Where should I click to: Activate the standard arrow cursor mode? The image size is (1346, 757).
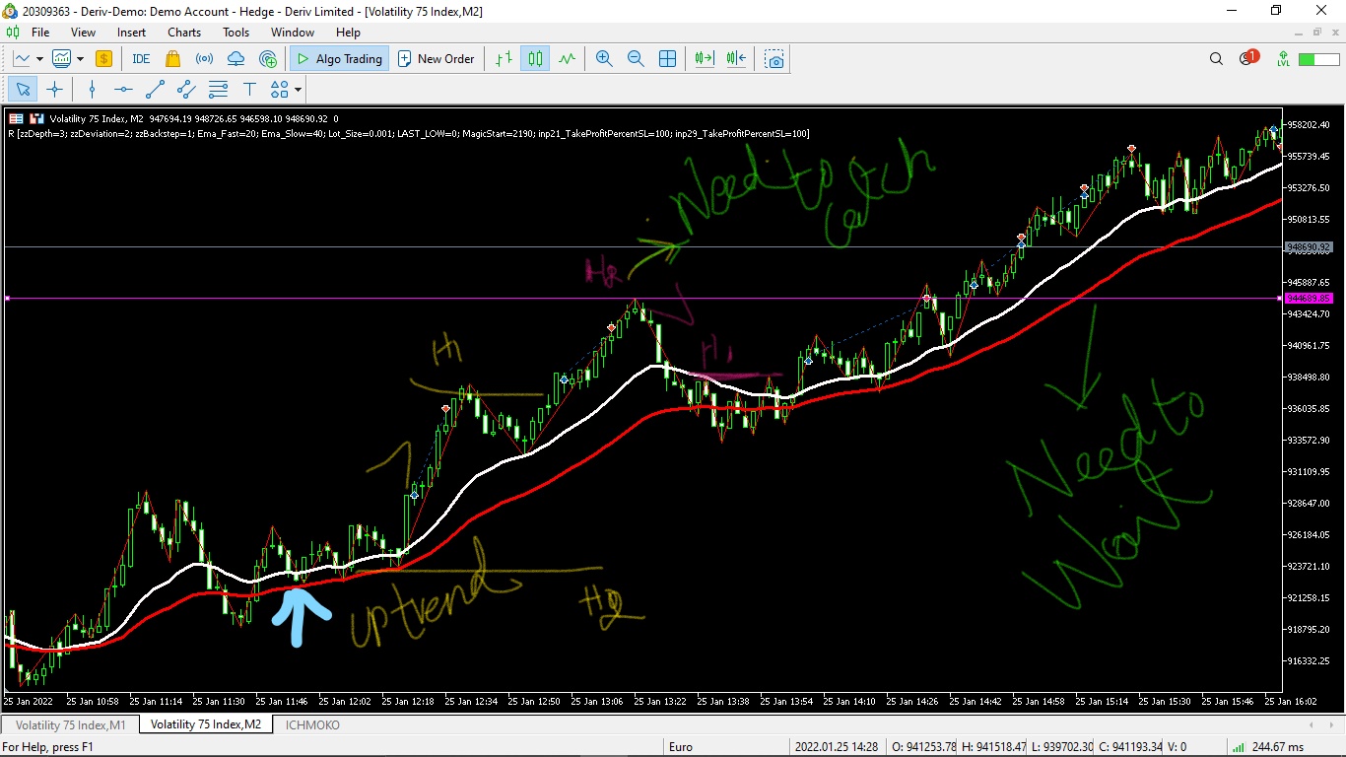[x=24, y=90]
